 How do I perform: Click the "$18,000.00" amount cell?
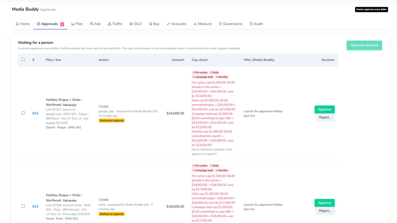175,207
